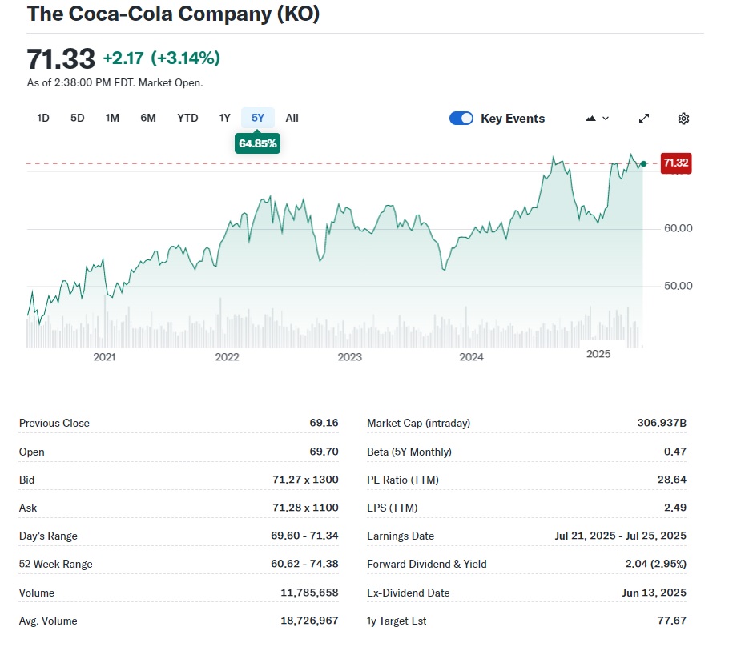The width and height of the screenshot is (753, 667).
Task: Click the 2024 axis label
Action: coord(471,357)
